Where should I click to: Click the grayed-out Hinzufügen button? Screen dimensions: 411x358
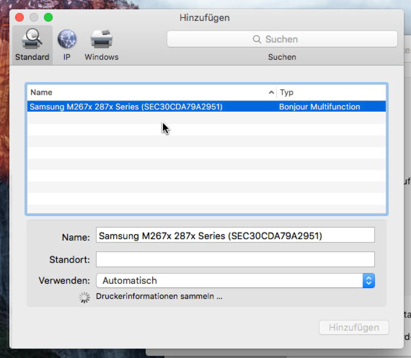(354, 327)
